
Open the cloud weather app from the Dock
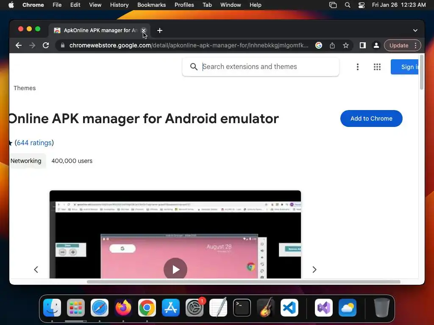tap(348, 308)
